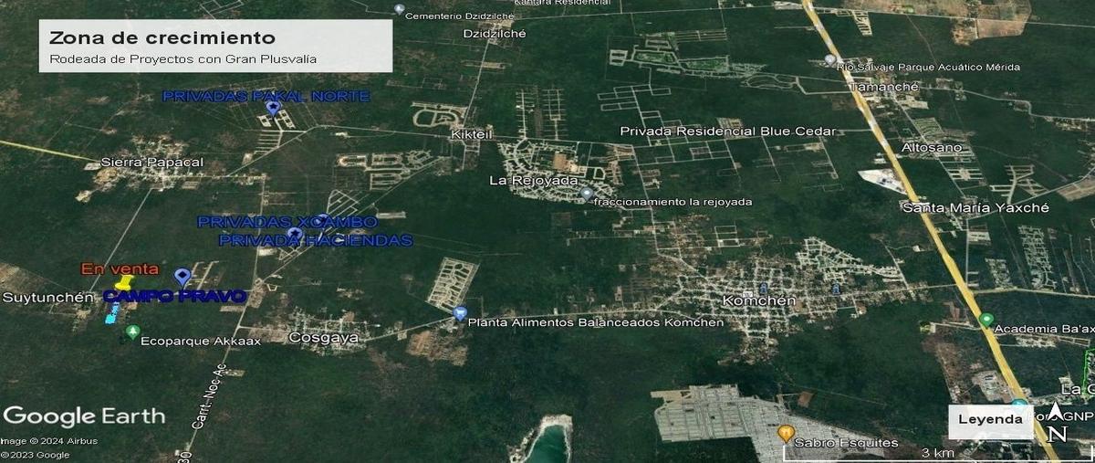The width and height of the screenshot is (1095, 463).
Task: Open the Ecoparque Akkaax green park icon
Action: coord(133,331)
